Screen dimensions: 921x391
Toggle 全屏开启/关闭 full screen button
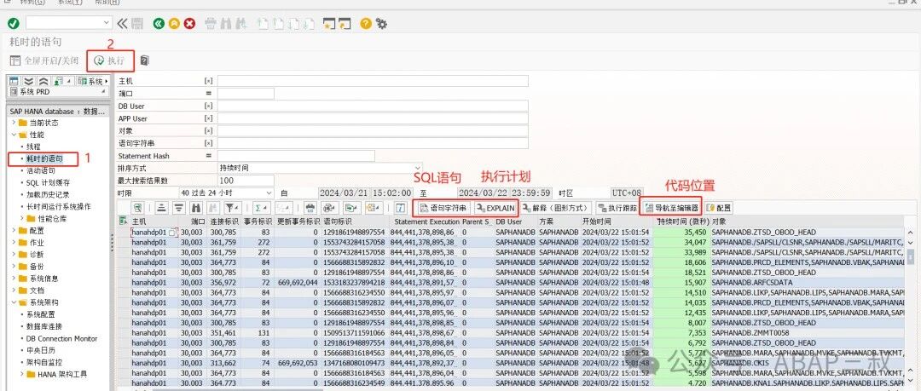[44, 60]
